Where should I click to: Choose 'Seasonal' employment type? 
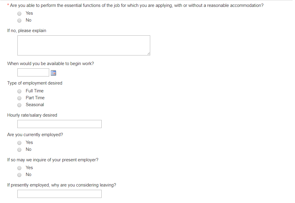tap(19, 105)
